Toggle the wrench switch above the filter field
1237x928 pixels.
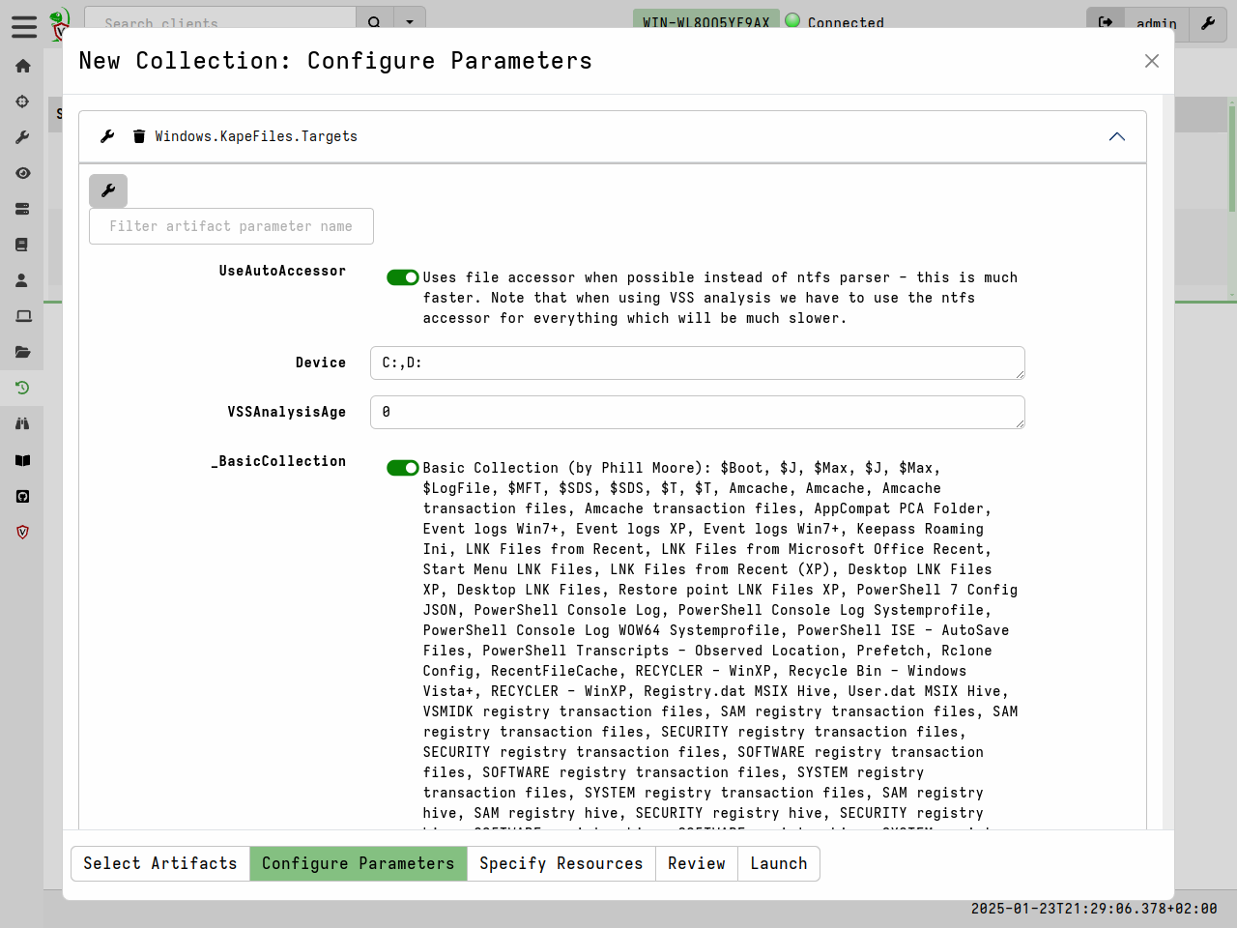(x=108, y=190)
